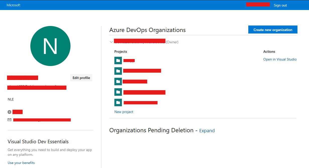Open the third project folder icon
This screenshot has height=168, width=309.
coord(118,81)
